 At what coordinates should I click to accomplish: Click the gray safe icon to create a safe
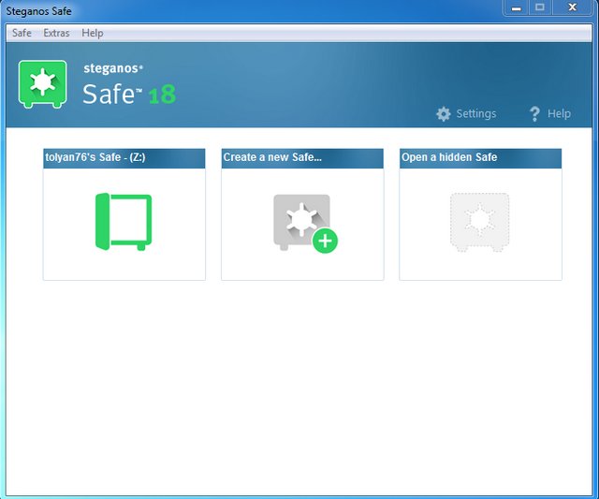point(303,223)
